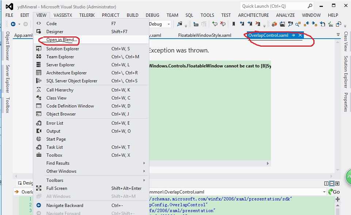Open the DEBUG menu
The height and width of the screenshot is (215, 351).
point(152,15)
